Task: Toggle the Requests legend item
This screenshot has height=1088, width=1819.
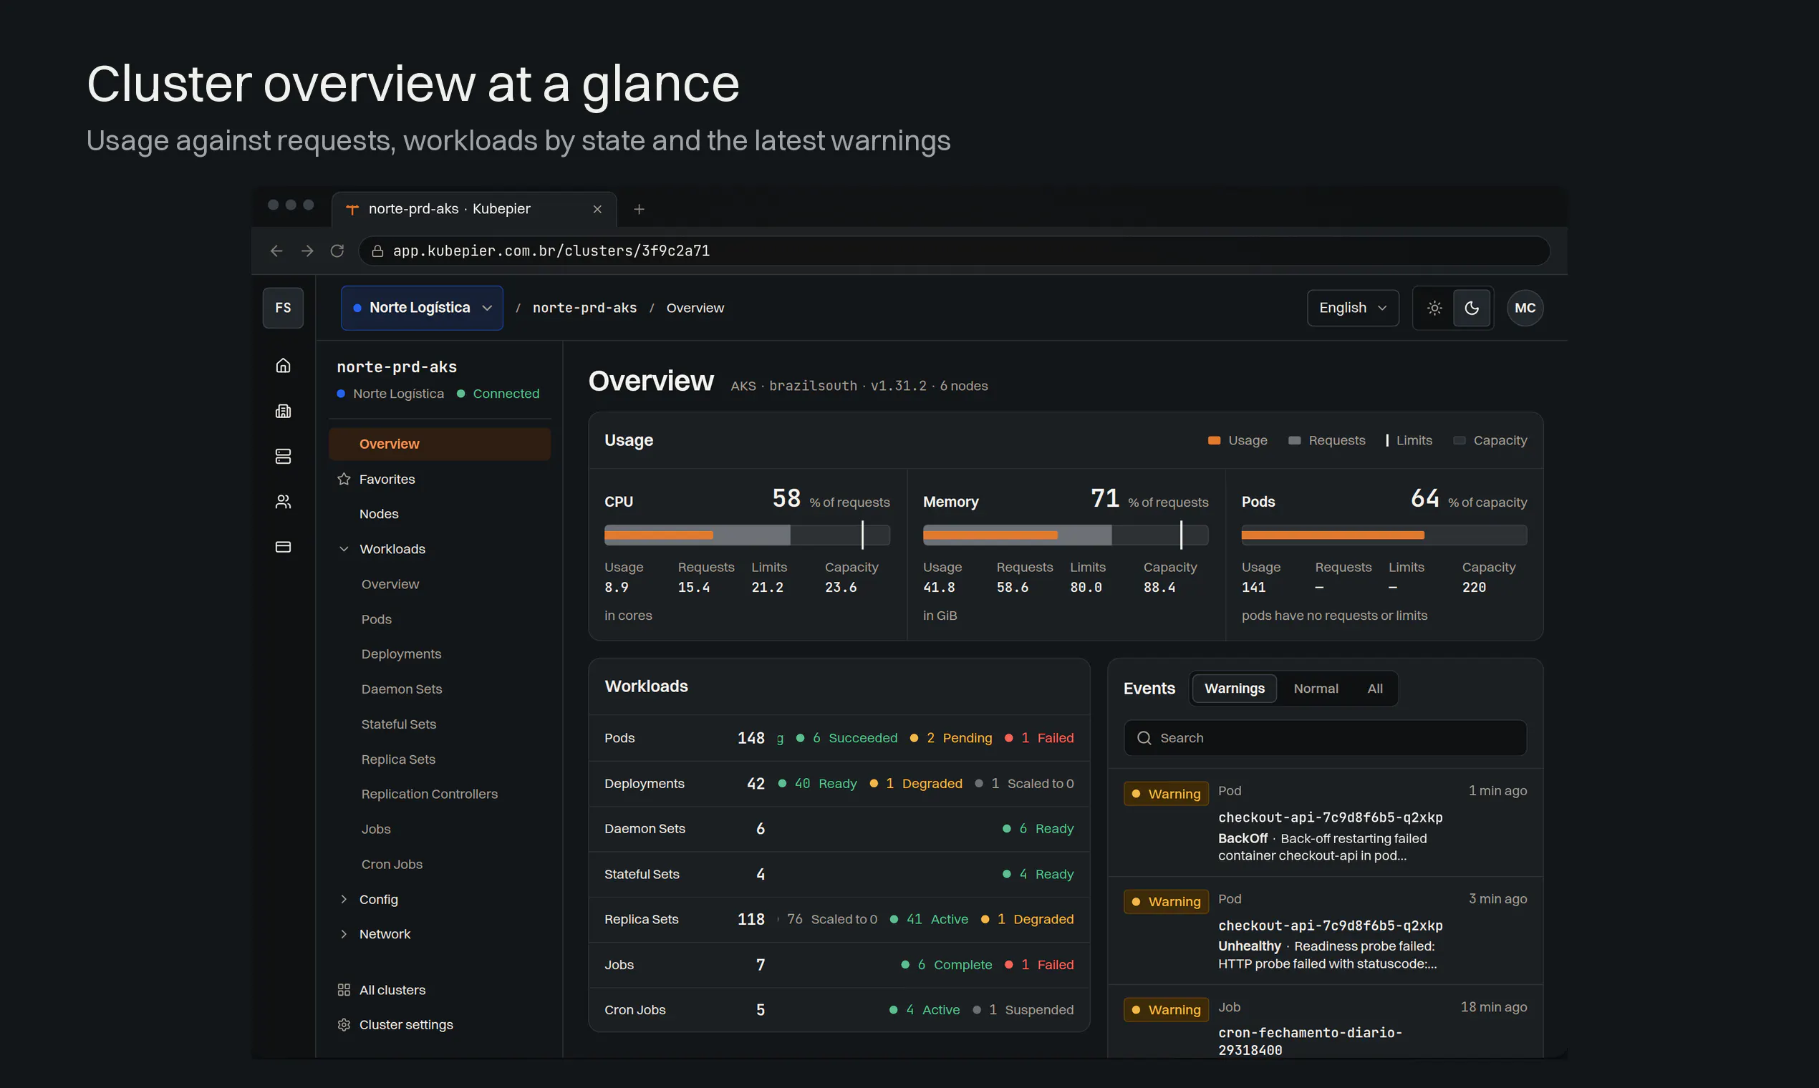Action: [1327, 441]
